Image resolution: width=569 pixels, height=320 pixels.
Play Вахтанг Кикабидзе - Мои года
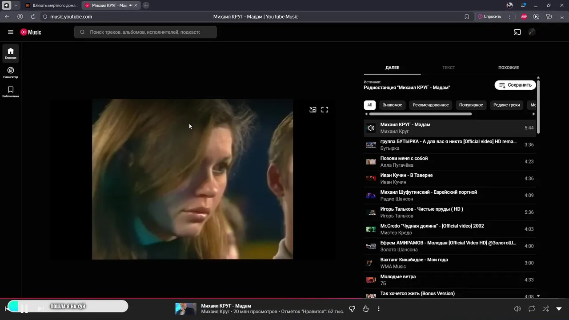[x=450, y=263]
